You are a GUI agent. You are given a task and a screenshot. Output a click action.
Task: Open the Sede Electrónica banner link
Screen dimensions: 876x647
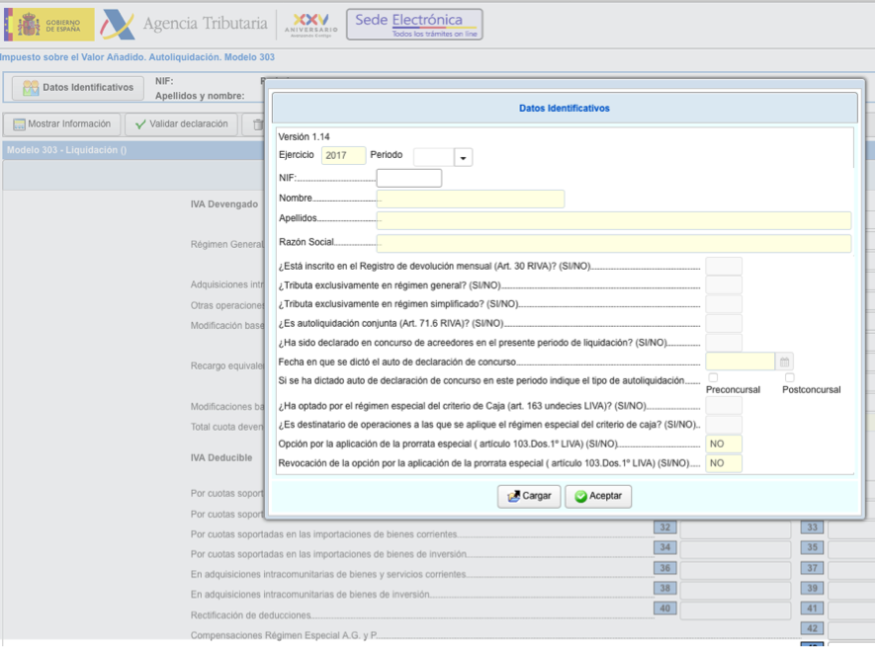pyautogui.click(x=414, y=25)
